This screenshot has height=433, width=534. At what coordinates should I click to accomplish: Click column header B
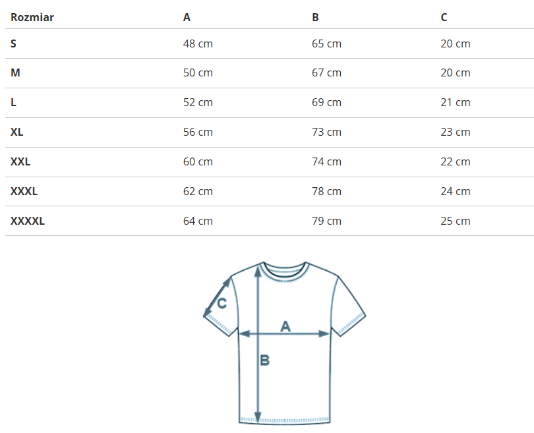tap(315, 17)
